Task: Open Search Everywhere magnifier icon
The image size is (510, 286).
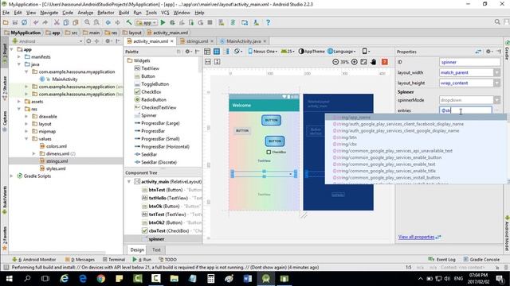Action: pos(497,21)
